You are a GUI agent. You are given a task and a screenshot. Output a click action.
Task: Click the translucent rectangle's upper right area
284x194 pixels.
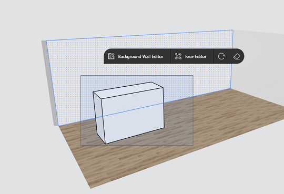pyautogui.click(x=181, y=81)
